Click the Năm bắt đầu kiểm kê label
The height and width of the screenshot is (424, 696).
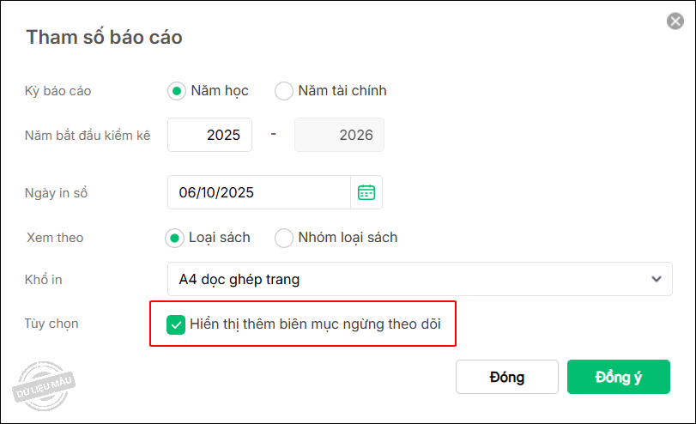click(88, 135)
